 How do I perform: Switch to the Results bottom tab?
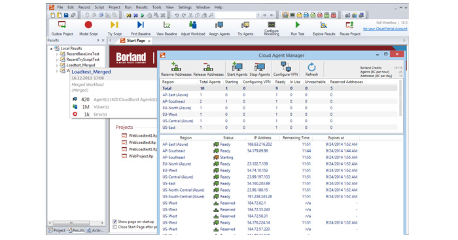(77, 230)
